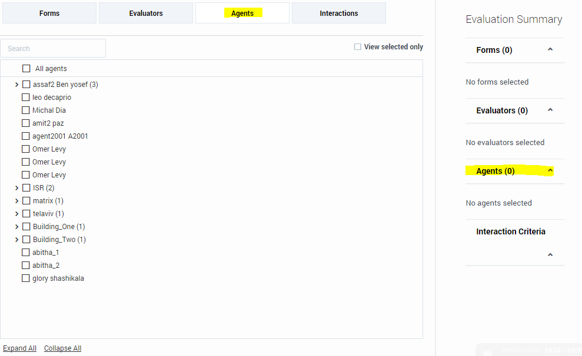Viewport: 582px width, 356px height.
Task: Click the agent Search field
Action: coord(53,48)
